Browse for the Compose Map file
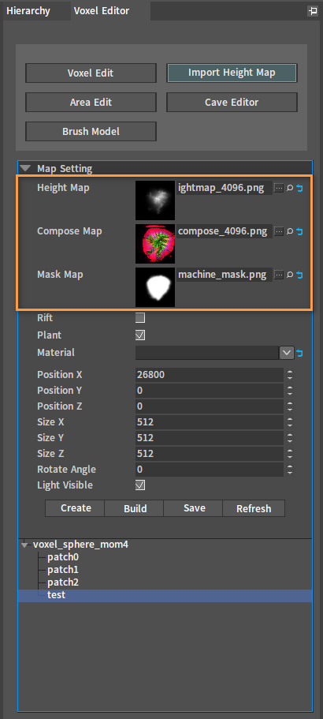The width and height of the screenshot is (323, 719). [279, 231]
